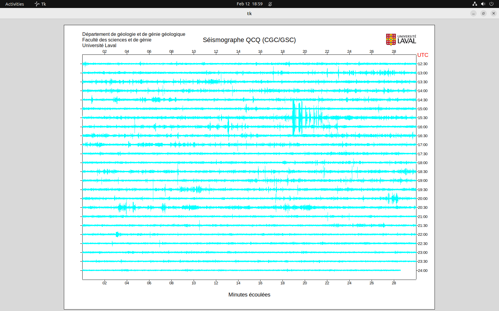499x311 pixels.
Task: Click the Université Laval logo
Action: click(401, 39)
